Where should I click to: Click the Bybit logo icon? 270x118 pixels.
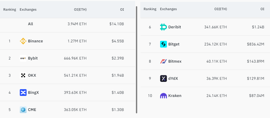(23, 58)
